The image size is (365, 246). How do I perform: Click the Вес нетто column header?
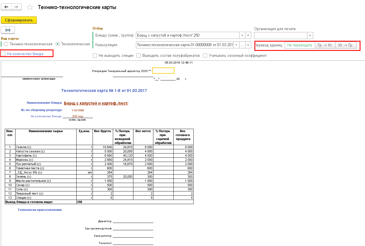pos(143,137)
